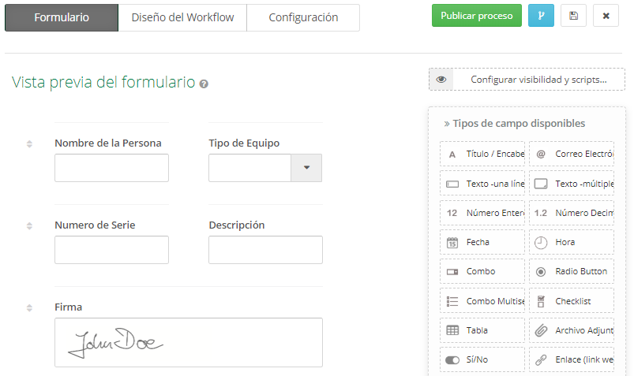Select the Texto -múltiple field type

coord(572,184)
